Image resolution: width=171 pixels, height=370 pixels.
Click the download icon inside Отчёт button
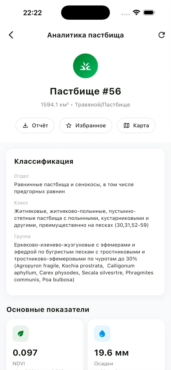tap(25, 125)
